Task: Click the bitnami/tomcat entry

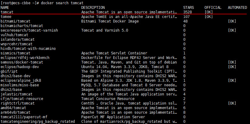Action: [x=15, y=21]
